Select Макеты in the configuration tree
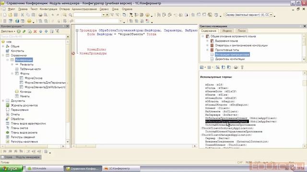 tap(25, 96)
